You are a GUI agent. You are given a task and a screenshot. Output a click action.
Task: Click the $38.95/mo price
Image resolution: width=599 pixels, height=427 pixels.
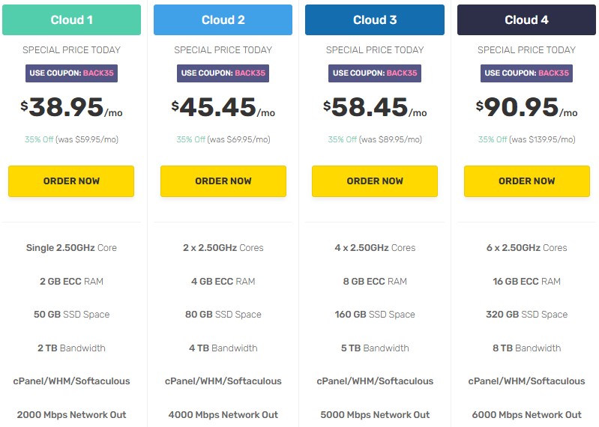pos(71,108)
